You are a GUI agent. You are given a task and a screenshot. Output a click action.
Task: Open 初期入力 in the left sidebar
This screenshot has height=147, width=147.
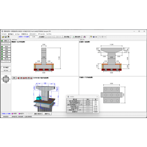6,41
